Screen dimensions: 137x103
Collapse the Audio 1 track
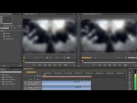[x=35, y=88]
